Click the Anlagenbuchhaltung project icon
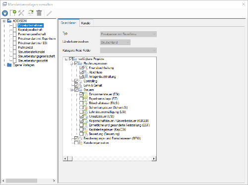This screenshot has height=185, width=248. (x=85, y=76)
